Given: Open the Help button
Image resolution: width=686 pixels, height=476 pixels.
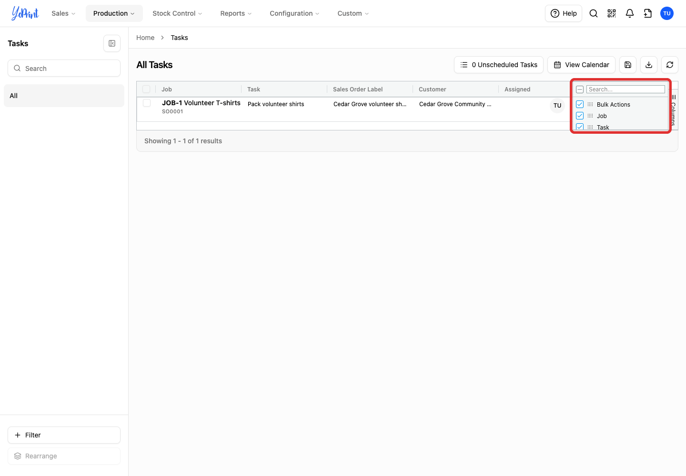Looking at the screenshot, I should tap(564, 13).
